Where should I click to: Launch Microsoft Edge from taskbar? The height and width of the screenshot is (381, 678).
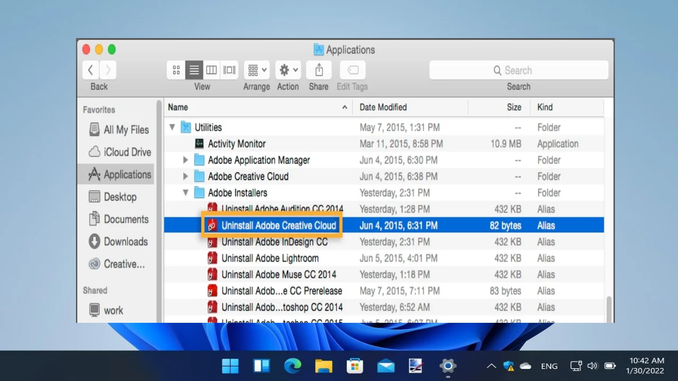tap(292, 366)
